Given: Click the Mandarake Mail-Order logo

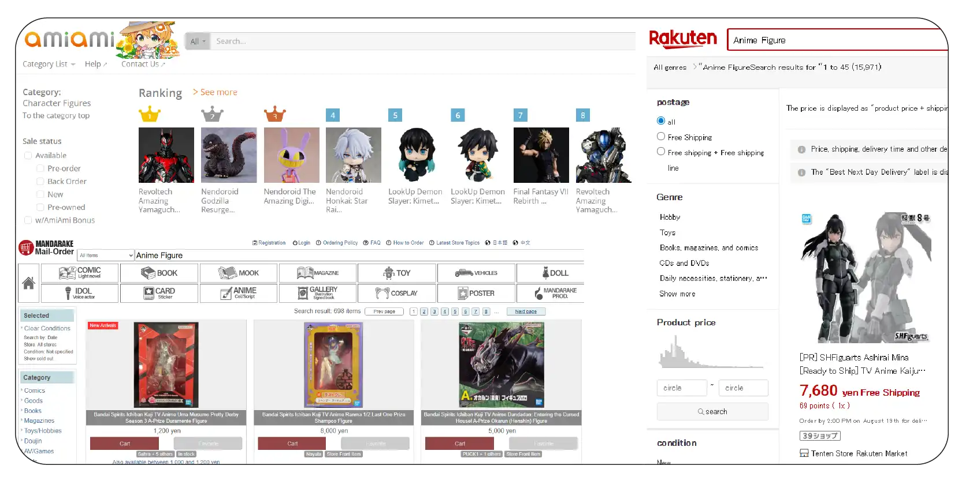Looking at the screenshot, I should [46, 247].
